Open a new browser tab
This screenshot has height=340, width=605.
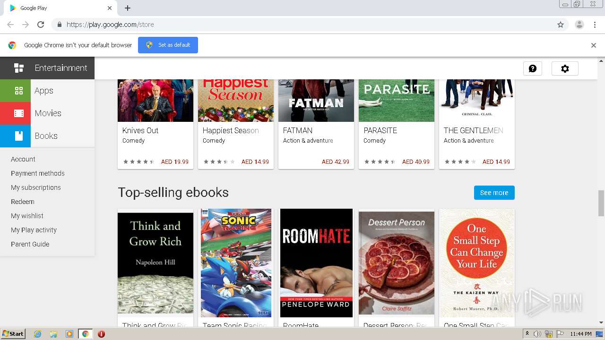click(128, 8)
